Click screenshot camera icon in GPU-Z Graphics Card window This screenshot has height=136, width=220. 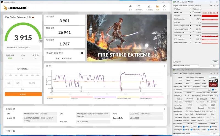tap(211, 73)
